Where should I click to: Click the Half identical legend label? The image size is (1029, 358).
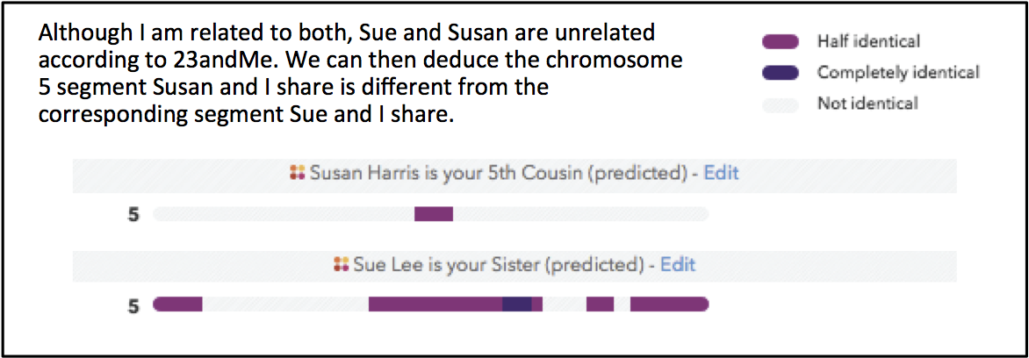868,42
